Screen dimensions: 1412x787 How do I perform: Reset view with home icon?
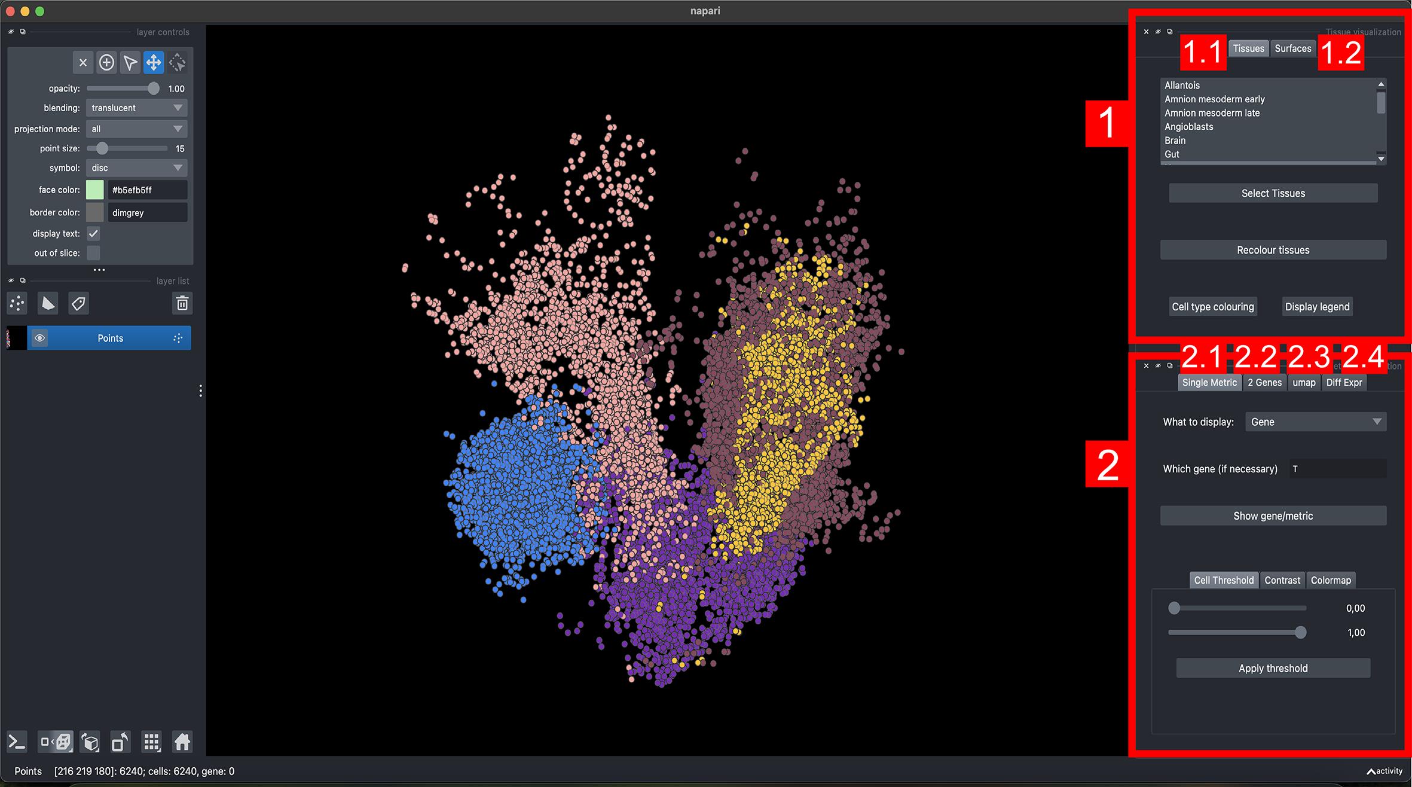click(x=182, y=742)
